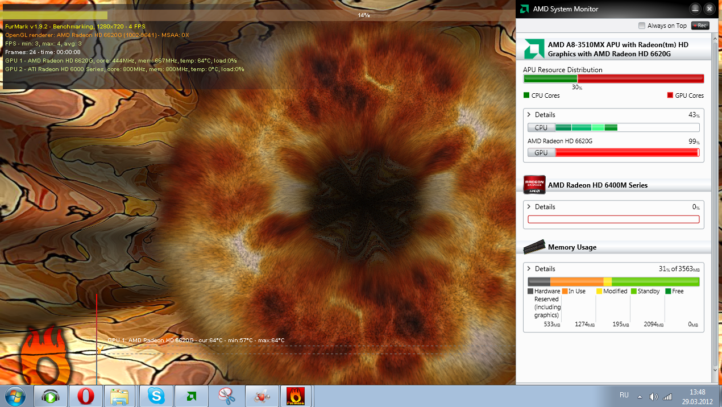Click the 2094 MB standby value
The height and width of the screenshot is (407, 722).
coord(654,325)
